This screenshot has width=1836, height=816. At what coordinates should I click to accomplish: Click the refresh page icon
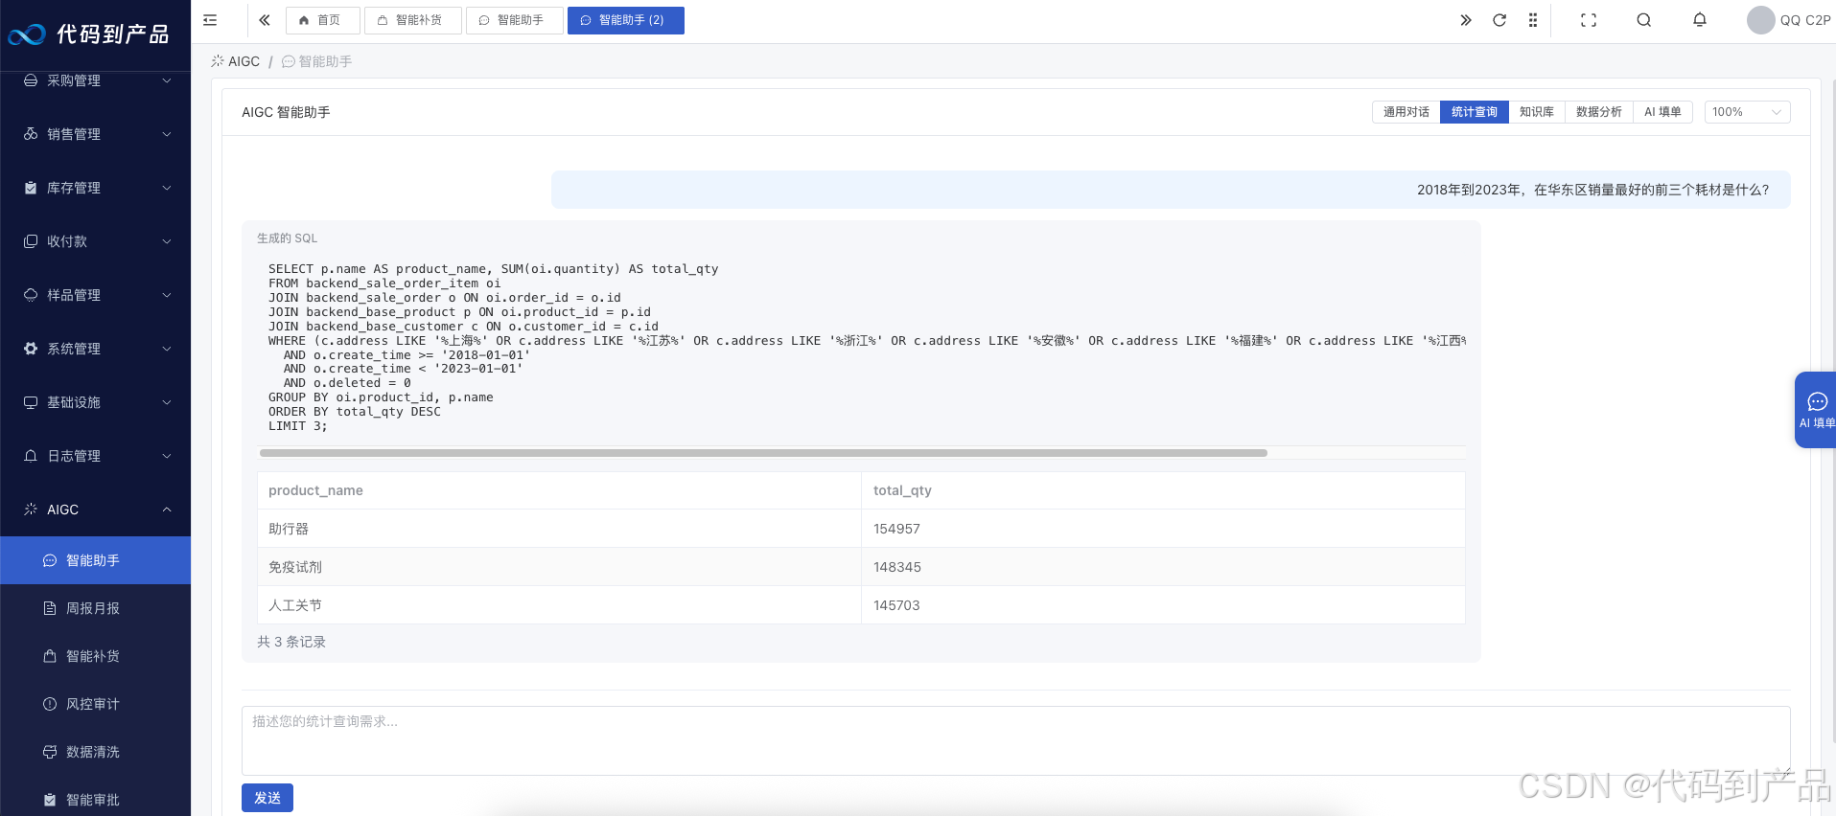tap(1499, 20)
